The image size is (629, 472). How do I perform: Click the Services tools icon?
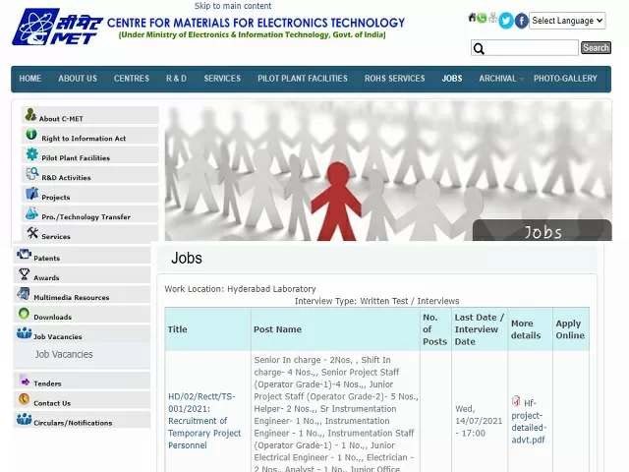click(32, 233)
